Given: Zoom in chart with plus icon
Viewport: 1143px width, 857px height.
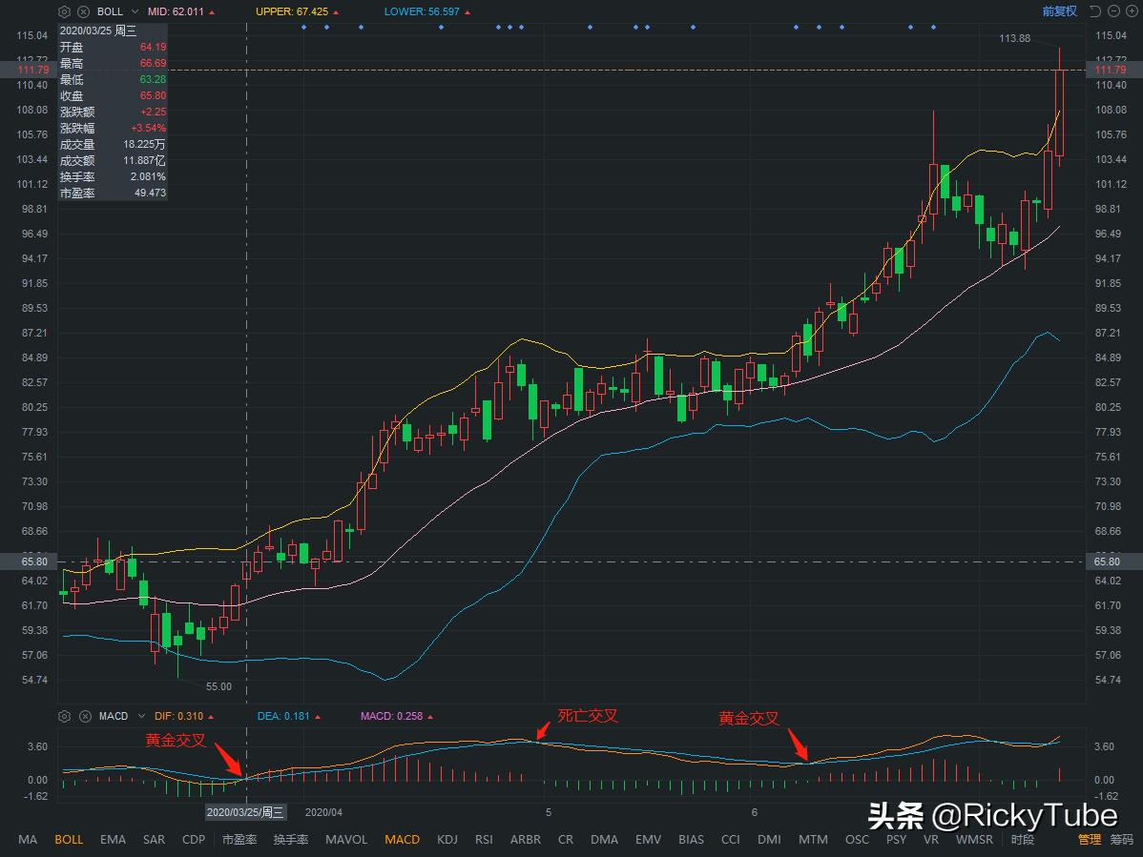Looking at the screenshot, I should pos(1133,10).
